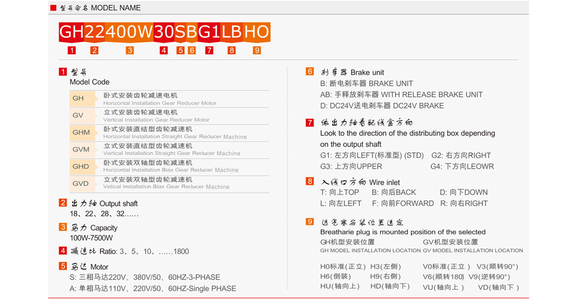
Task: Click number 8 badge beside Wire inlet heading
Action: (310, 181)
